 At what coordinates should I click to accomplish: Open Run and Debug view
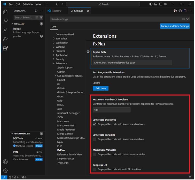(x=5, y=39)
